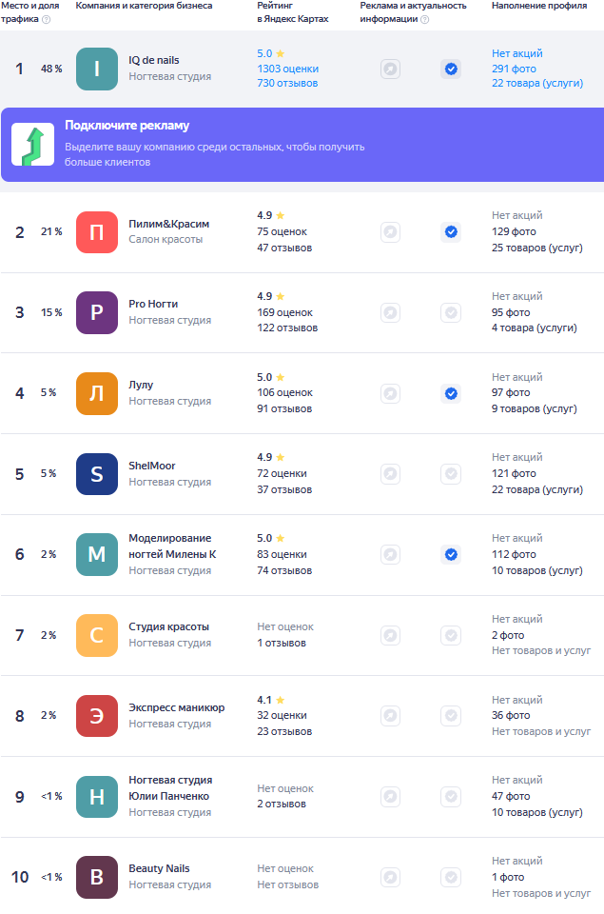Image resolution: width=604 pixels, height=914 pixels.
Task: Open the '1303 оценки' rating link
Action: click(287, 70)
